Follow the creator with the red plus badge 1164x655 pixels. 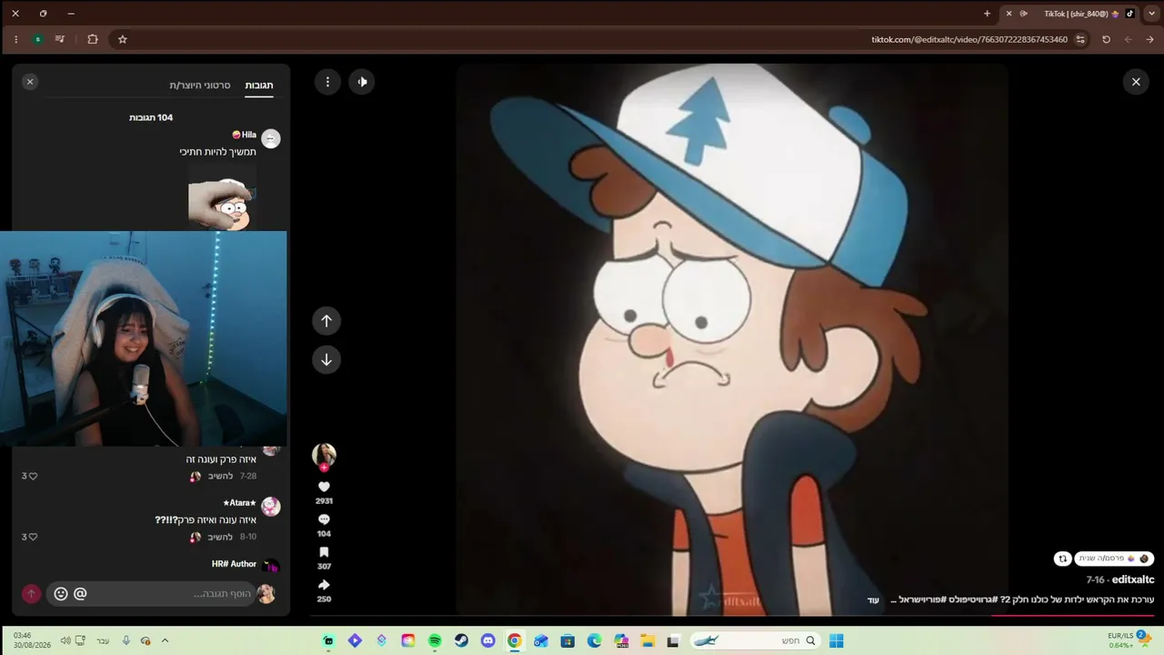pos(324,468)
